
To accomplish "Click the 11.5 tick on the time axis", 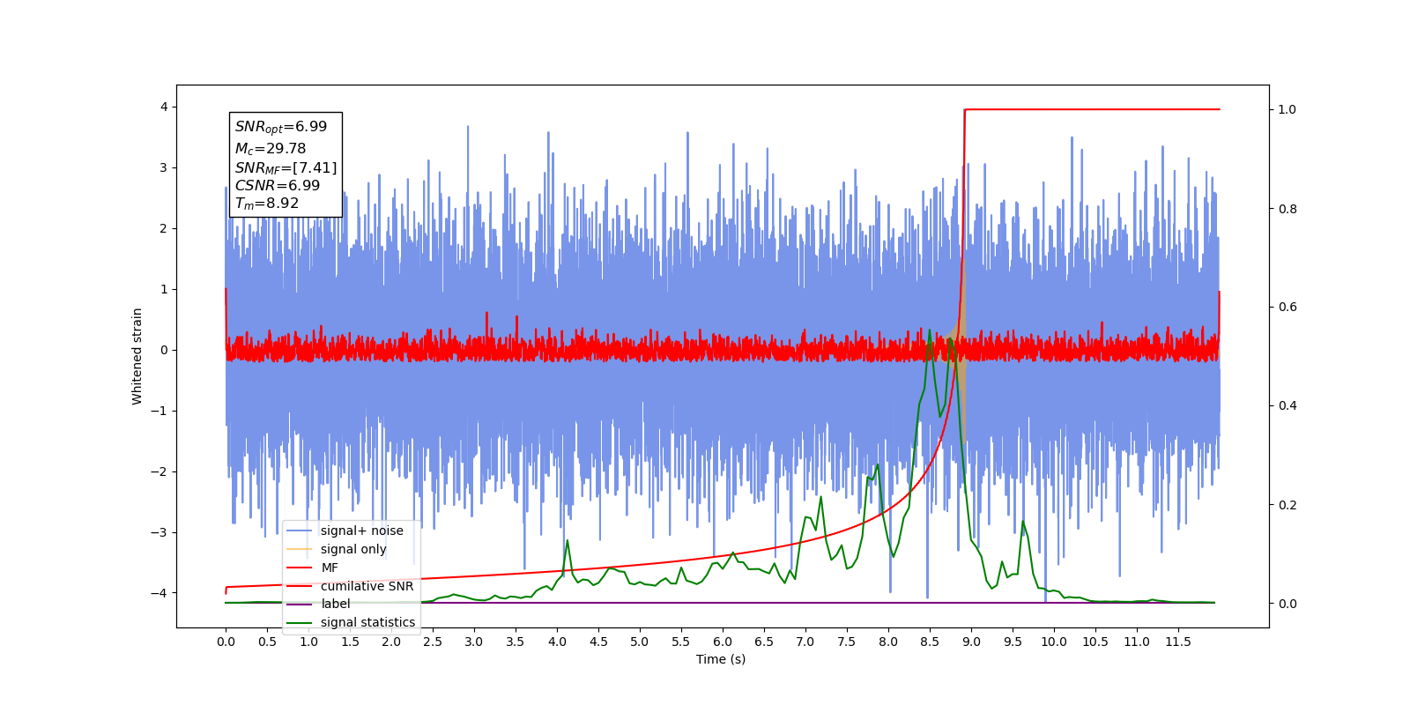I will [x=1178, y=642].
